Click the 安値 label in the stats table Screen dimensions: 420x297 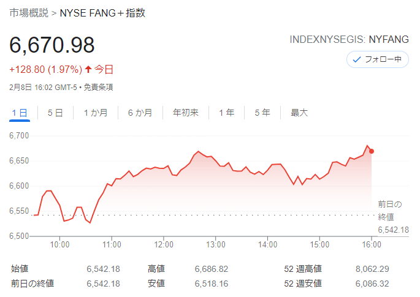[156, 284]
